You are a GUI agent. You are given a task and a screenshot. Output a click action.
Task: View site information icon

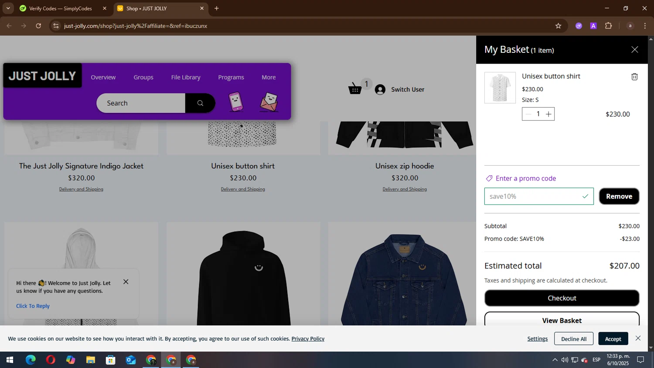[55, 26]
